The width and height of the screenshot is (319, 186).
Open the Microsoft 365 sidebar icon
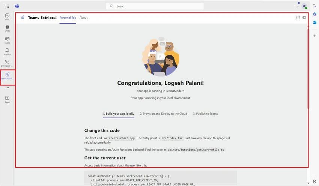pos(314,14)
